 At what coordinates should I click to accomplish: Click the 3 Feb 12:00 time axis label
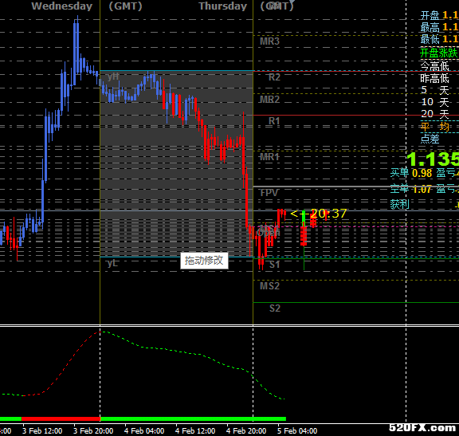(x=42, y=430)
